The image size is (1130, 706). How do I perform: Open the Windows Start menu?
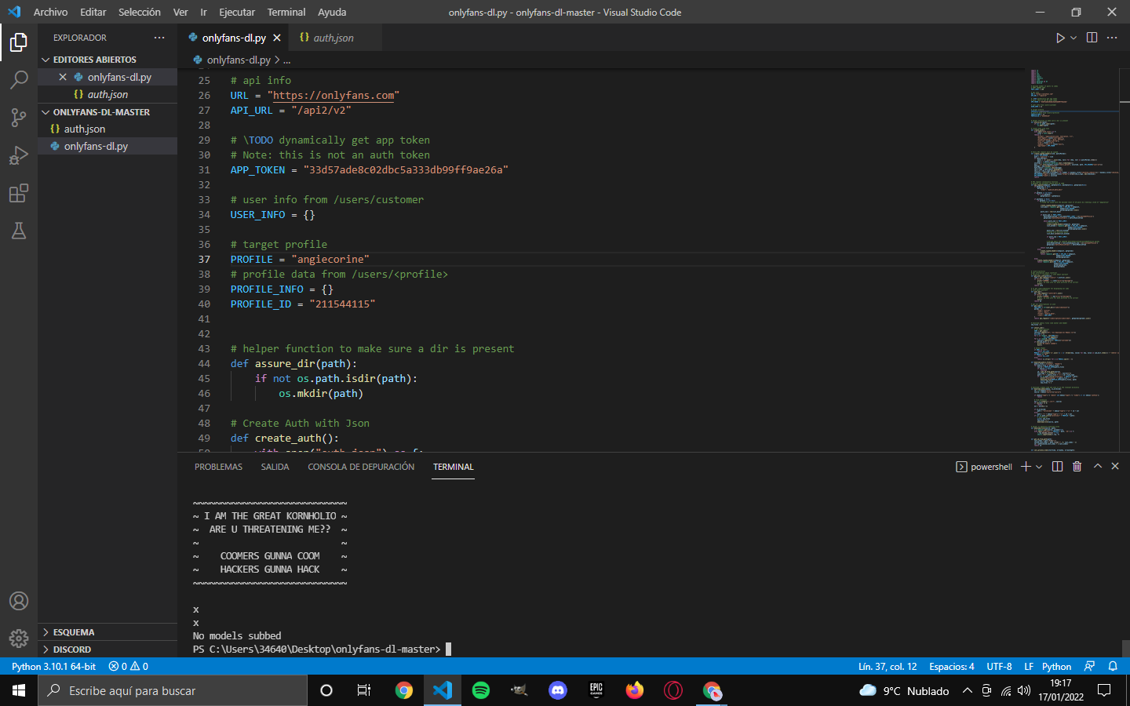pos(19,690)
